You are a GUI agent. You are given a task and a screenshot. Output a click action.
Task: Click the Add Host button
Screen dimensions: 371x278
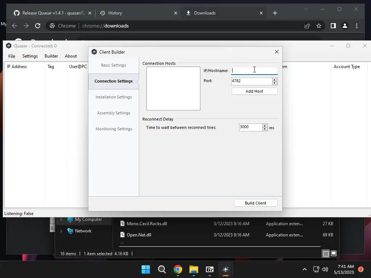coord(254,91)
